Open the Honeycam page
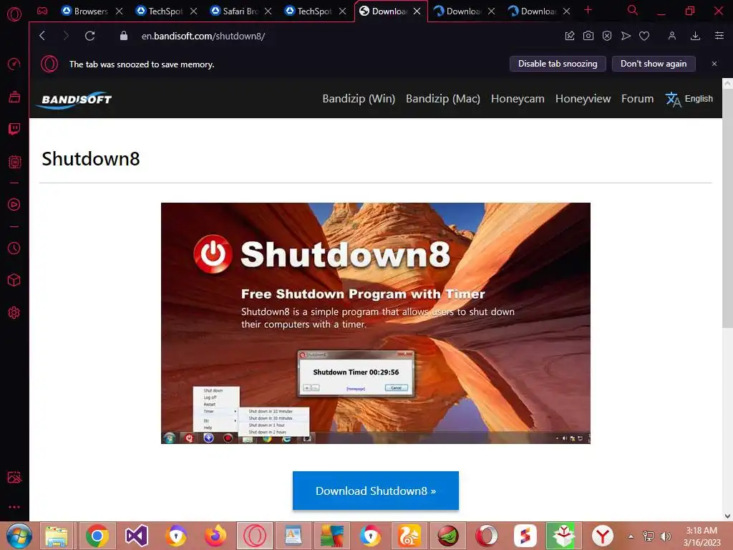Image resolution: width=733 pixels, height=550 pixels. pyautogui.click(x=518, y=99)
